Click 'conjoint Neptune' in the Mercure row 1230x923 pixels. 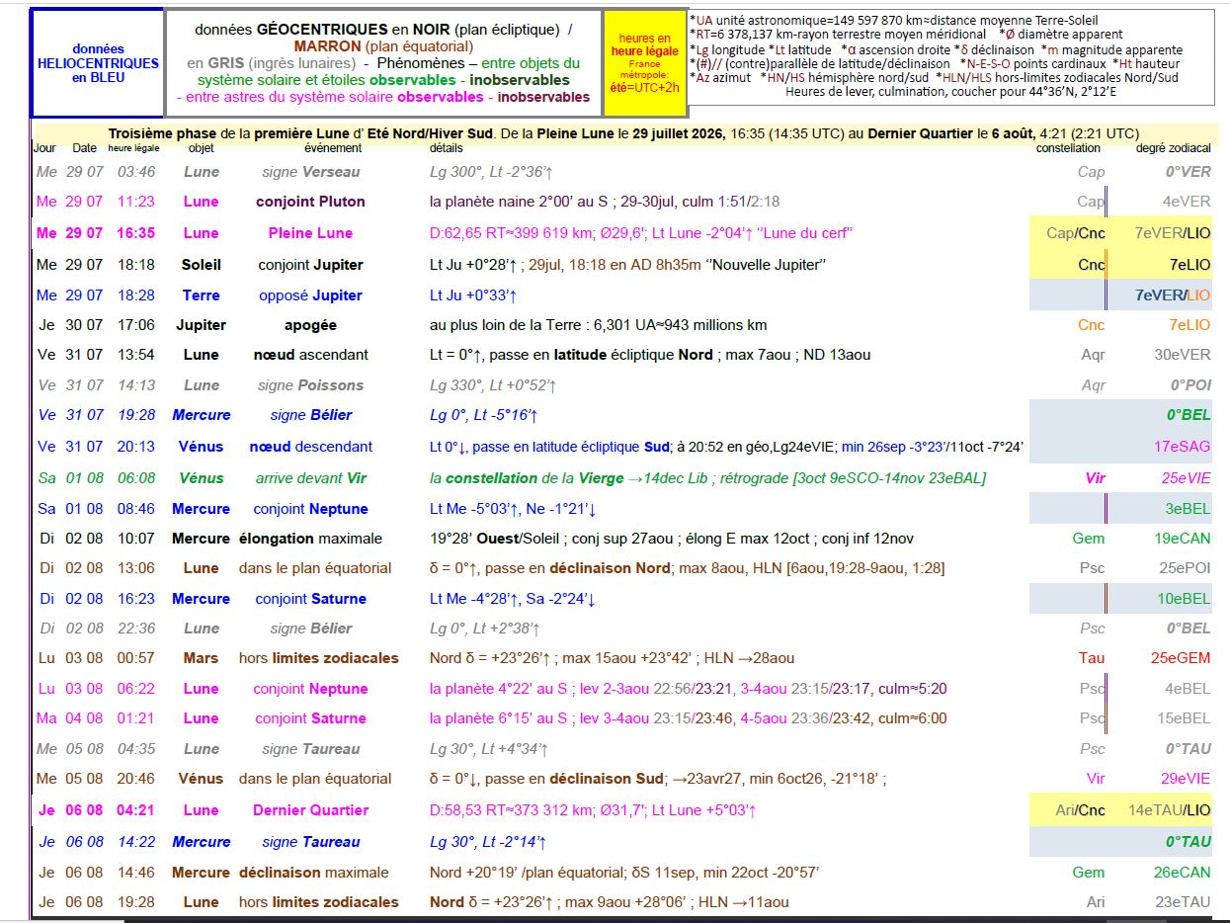click(310, 509)
